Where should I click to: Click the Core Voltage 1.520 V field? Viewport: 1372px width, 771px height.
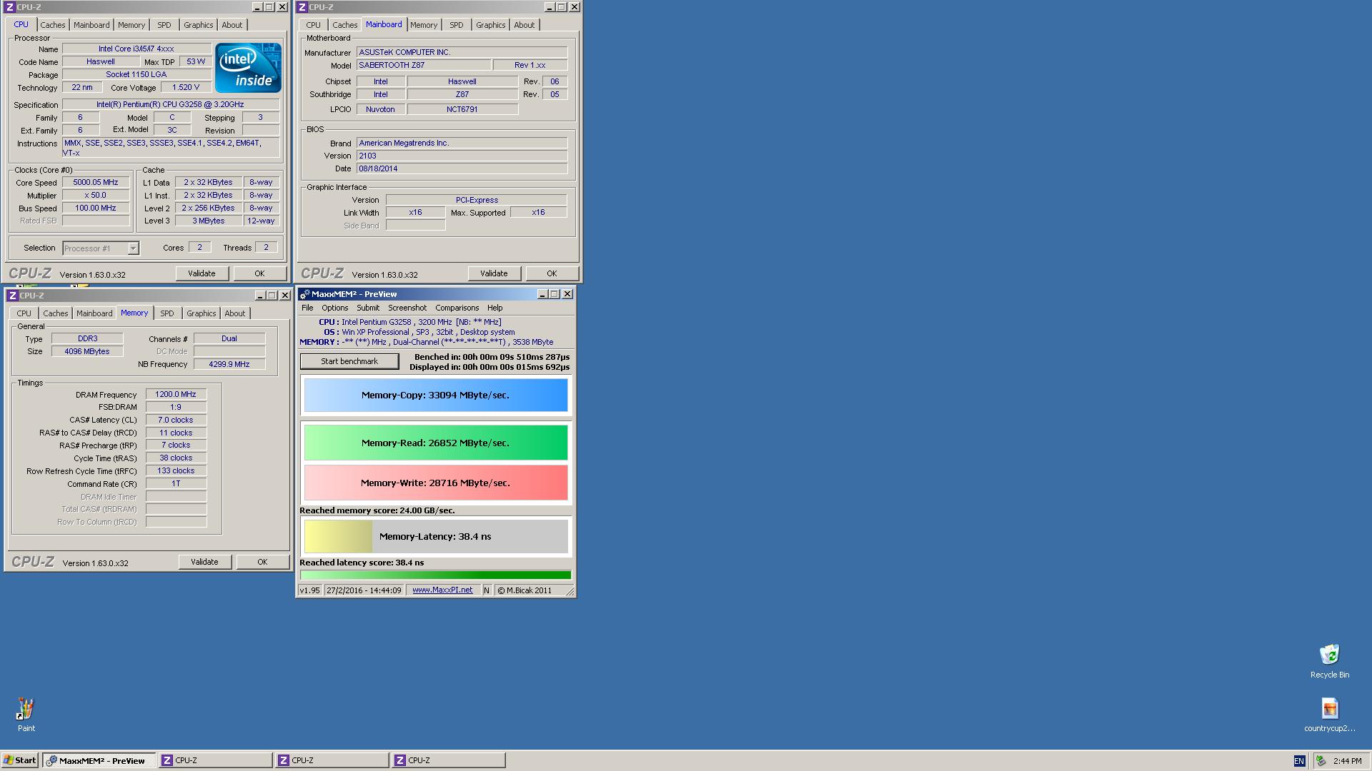click(x=186, y=87)
